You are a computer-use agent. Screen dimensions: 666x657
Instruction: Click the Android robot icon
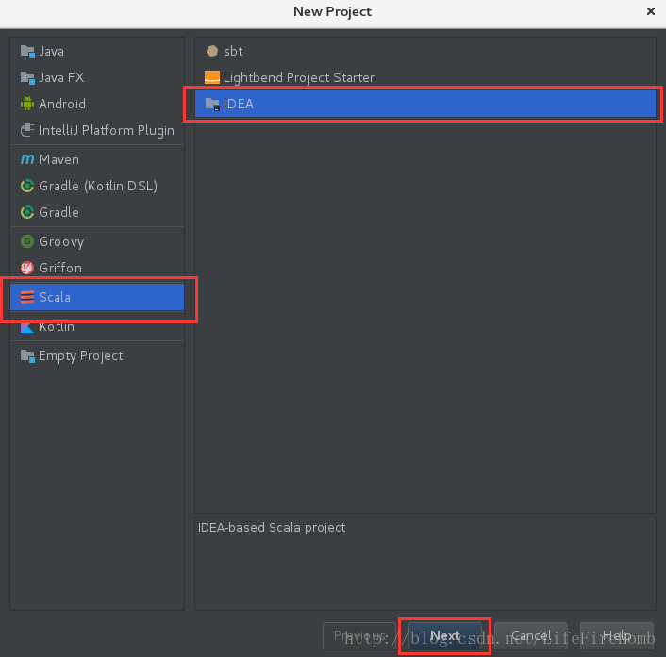pyautogui.click(x=27, y=104)
